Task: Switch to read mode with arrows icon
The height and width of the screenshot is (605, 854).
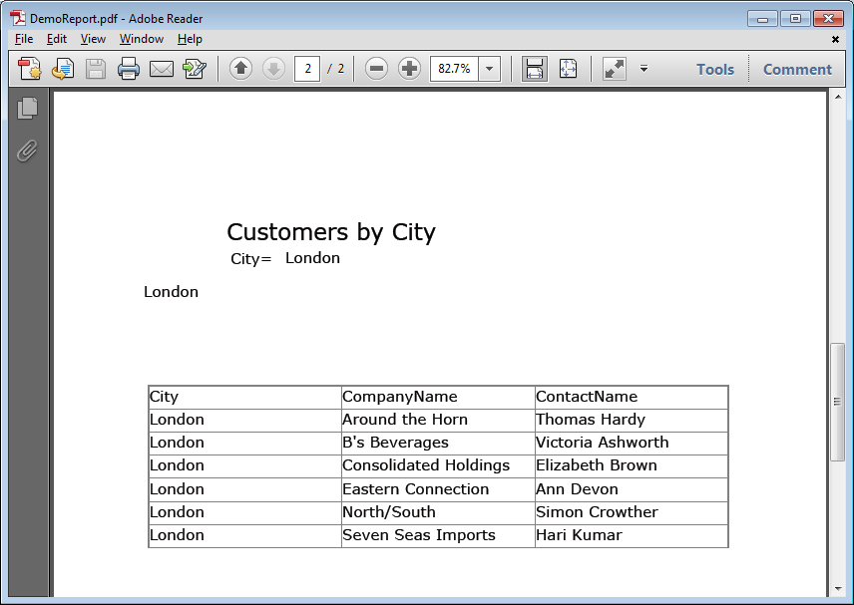Action: [x=615, y=69]
